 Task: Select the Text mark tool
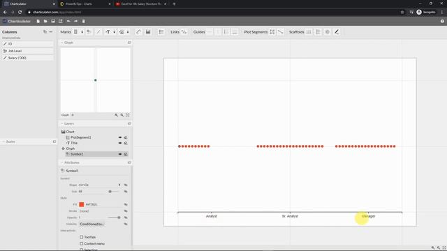(x=108, y=32)
